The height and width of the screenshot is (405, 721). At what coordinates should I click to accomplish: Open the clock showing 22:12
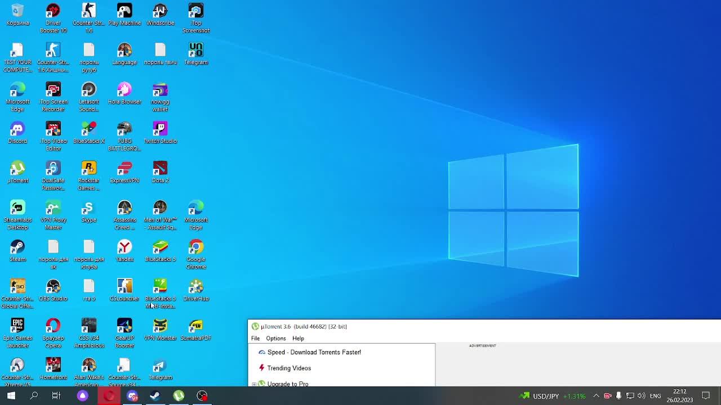point(680,396)
